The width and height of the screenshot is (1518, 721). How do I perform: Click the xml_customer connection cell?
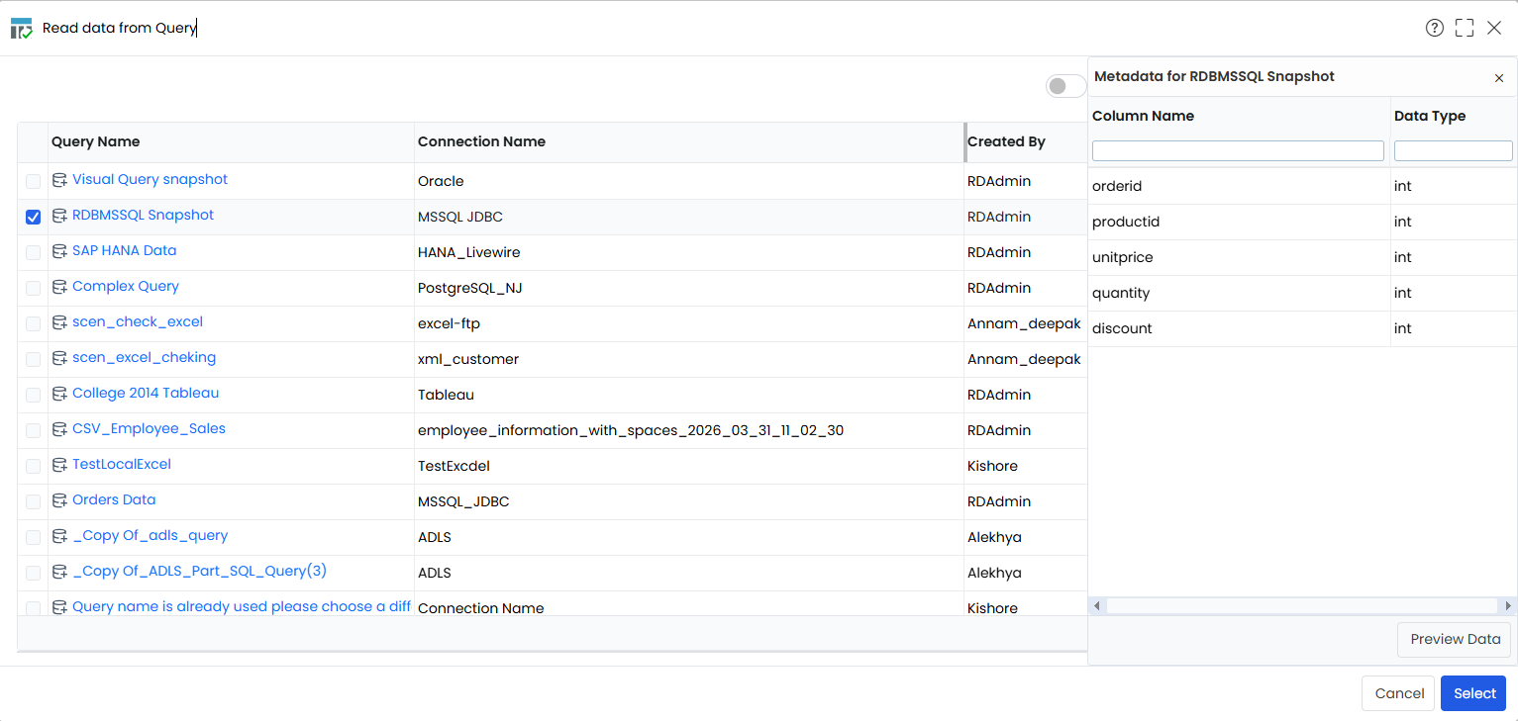tap(688, 359)
